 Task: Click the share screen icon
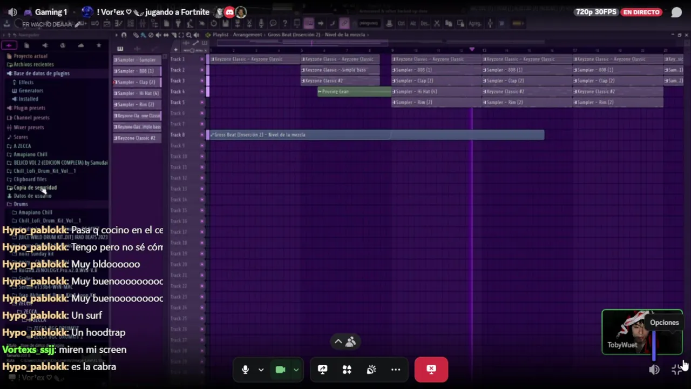click(x=322, y=370)
